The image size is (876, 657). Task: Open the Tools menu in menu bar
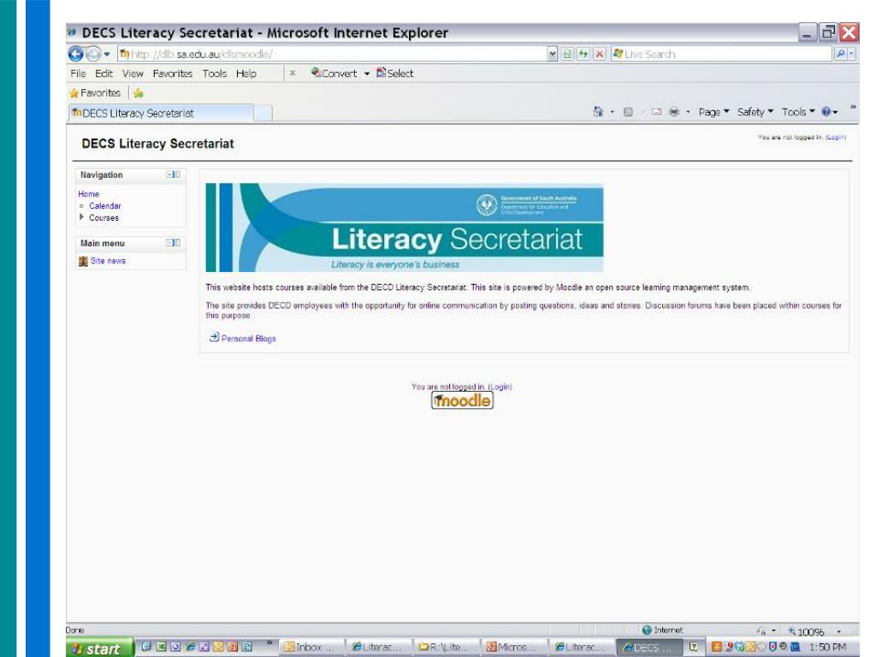pos(215,74)
